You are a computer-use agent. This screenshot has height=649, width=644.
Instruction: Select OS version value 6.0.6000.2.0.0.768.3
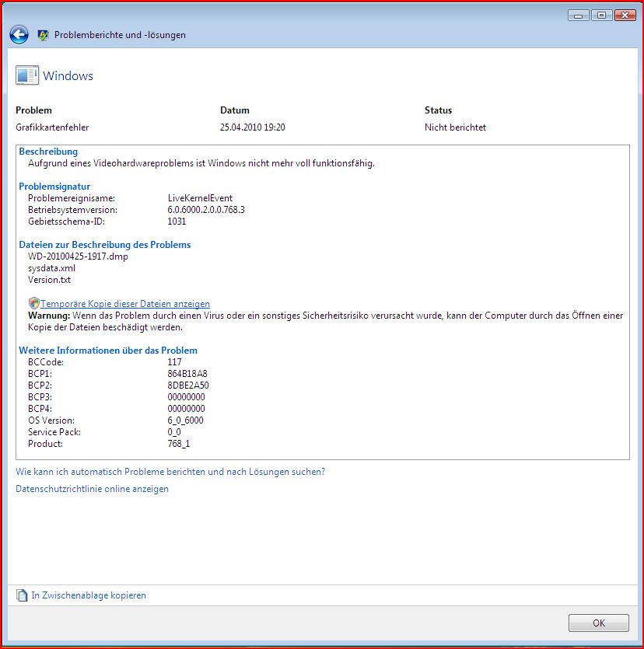tap(206, 210)
